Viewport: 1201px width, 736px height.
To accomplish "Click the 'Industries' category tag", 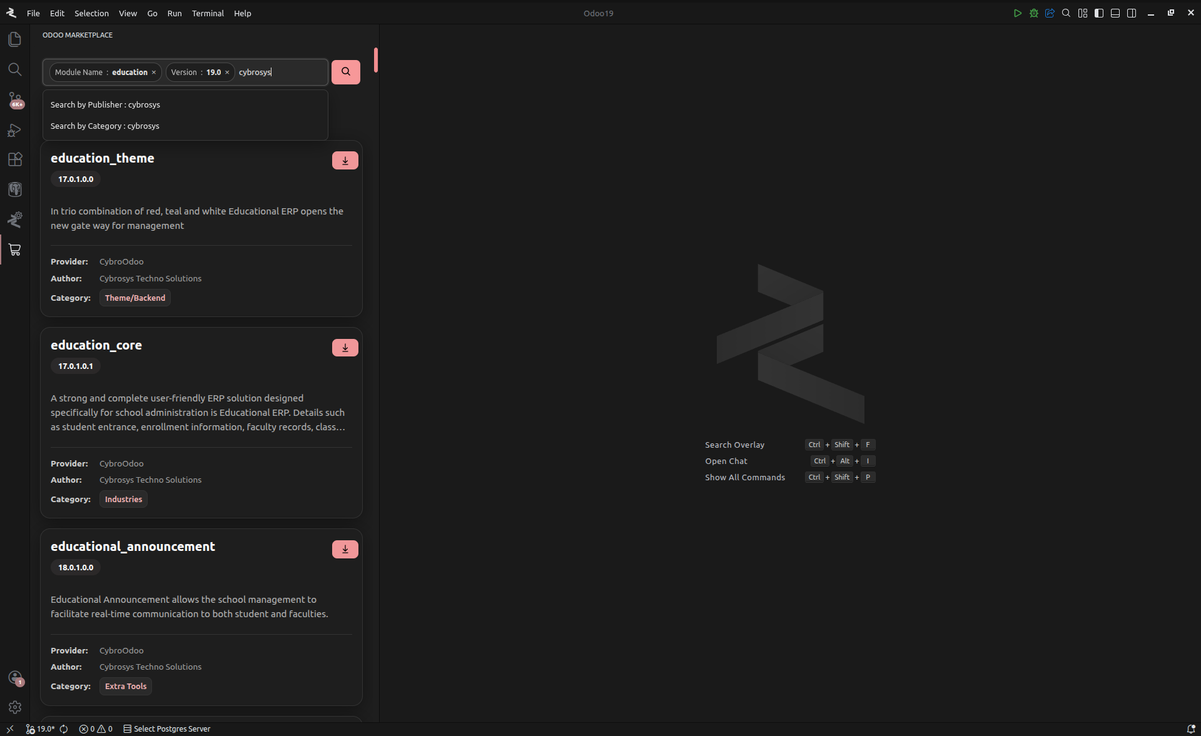I will point(123,500).
